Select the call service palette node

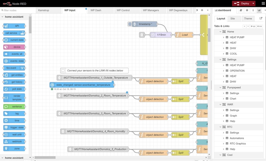click(x=14, y=33)
